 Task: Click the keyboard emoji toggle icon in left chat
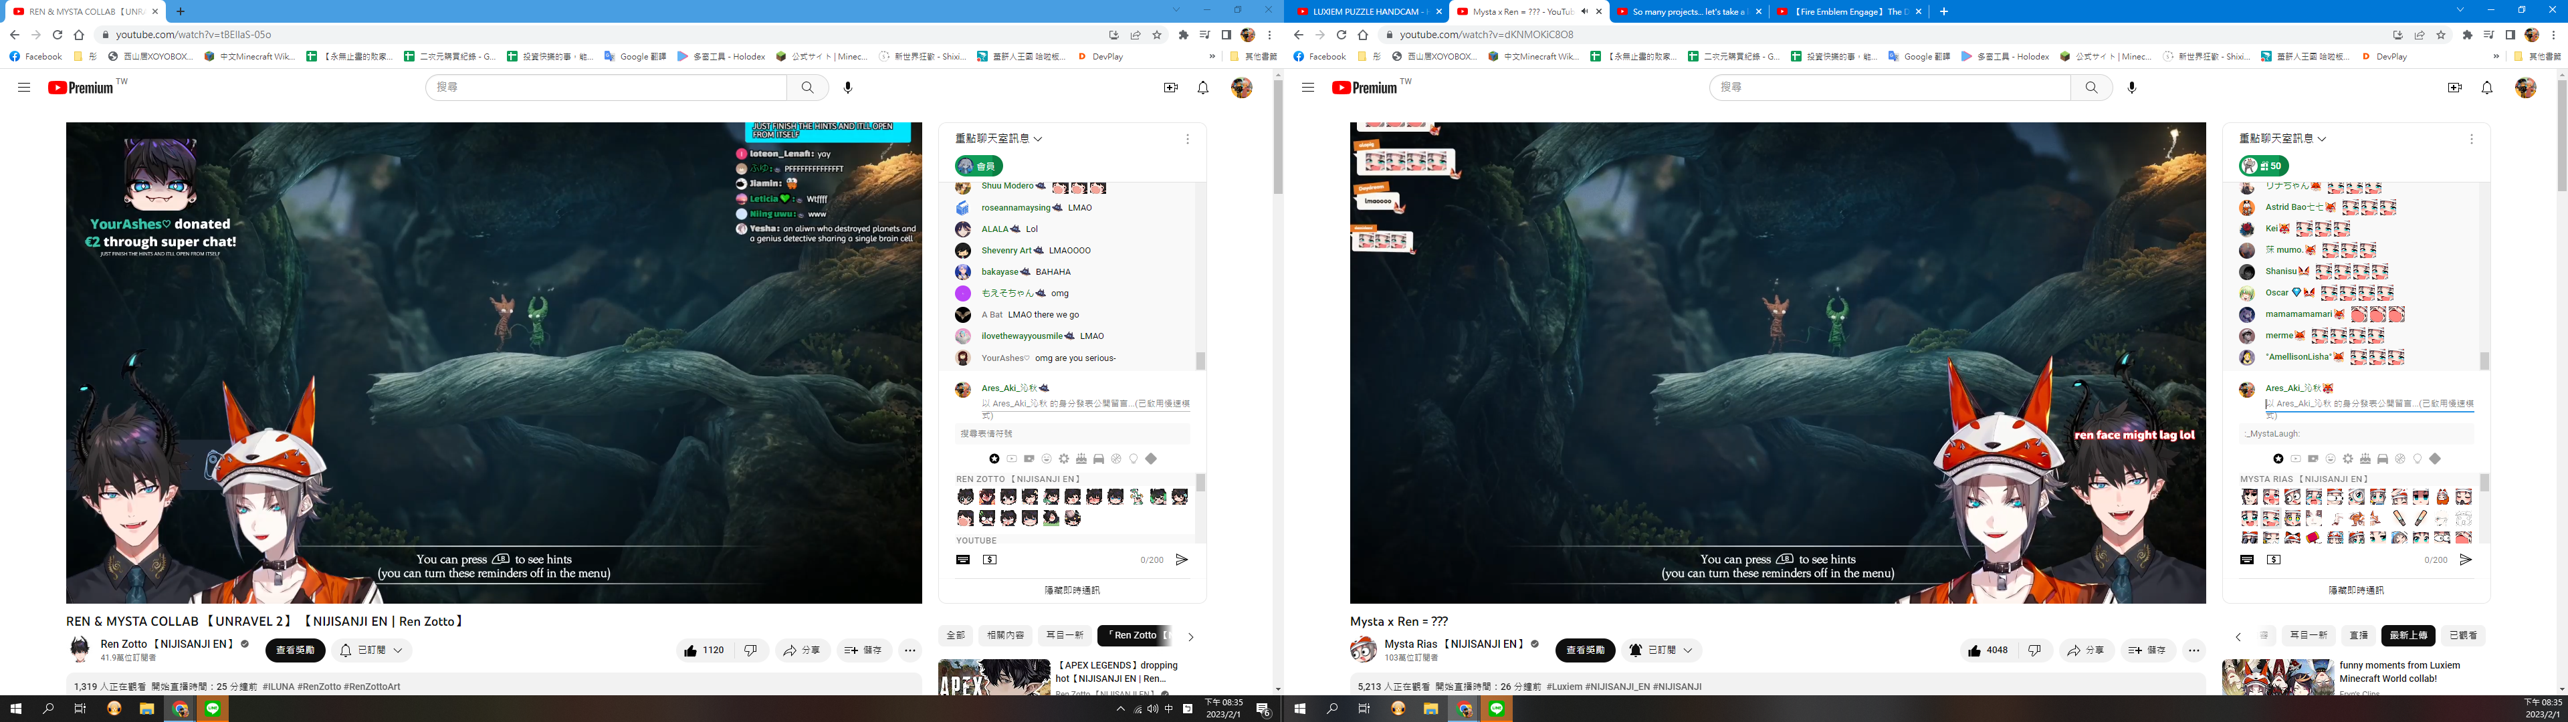(x=963, y=560)
